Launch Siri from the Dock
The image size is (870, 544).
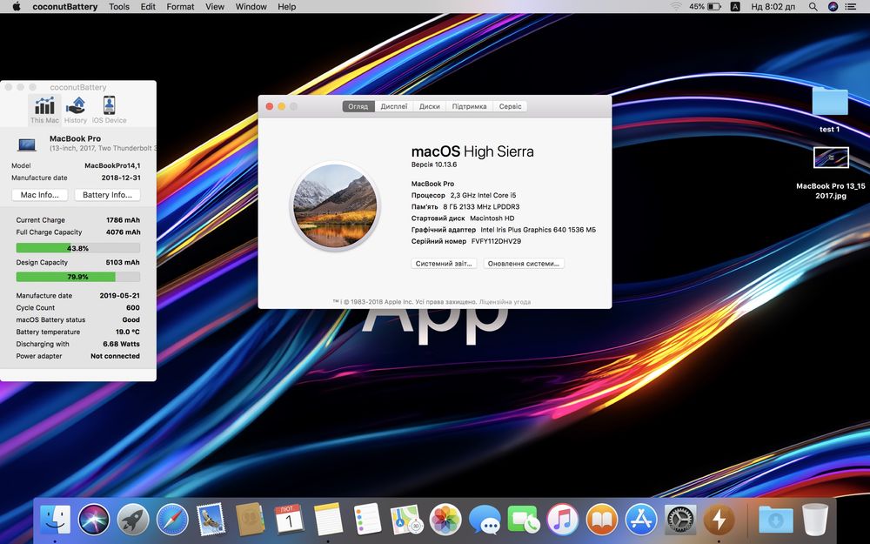coord(94,520)
